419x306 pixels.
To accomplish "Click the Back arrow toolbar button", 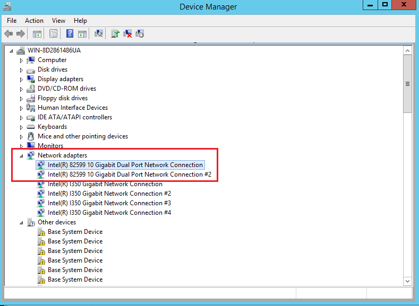I will pyautogui.click(x=8, y=34).
